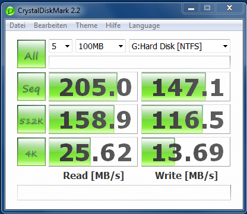The height and width of the screenshot is (214, 247).
Task: Open the Hilfe menu
Action: 113,25
